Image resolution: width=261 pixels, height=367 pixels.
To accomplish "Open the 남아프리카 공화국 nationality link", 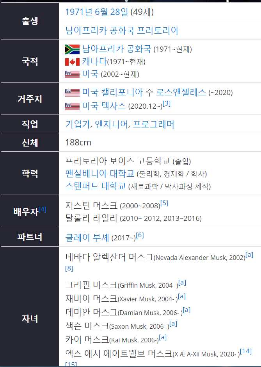I will pyautogui.click(x=117, y=49).
